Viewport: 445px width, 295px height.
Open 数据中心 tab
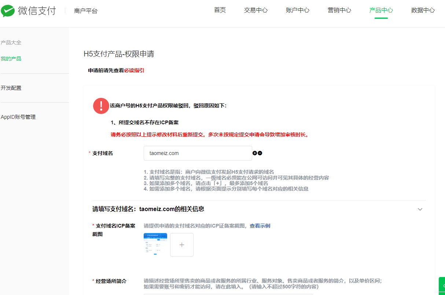[x=423, y=10]
